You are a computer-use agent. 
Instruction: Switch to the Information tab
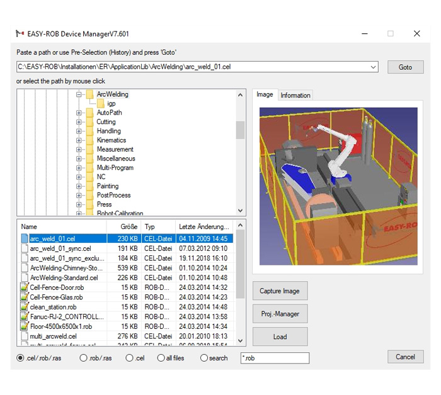pyautogui.click(x=295, y=96)
